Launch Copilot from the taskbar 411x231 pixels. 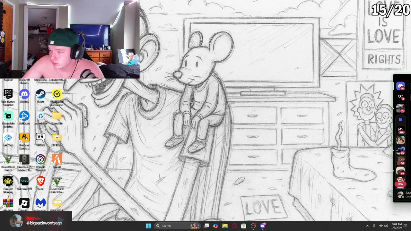click(215, 226)
